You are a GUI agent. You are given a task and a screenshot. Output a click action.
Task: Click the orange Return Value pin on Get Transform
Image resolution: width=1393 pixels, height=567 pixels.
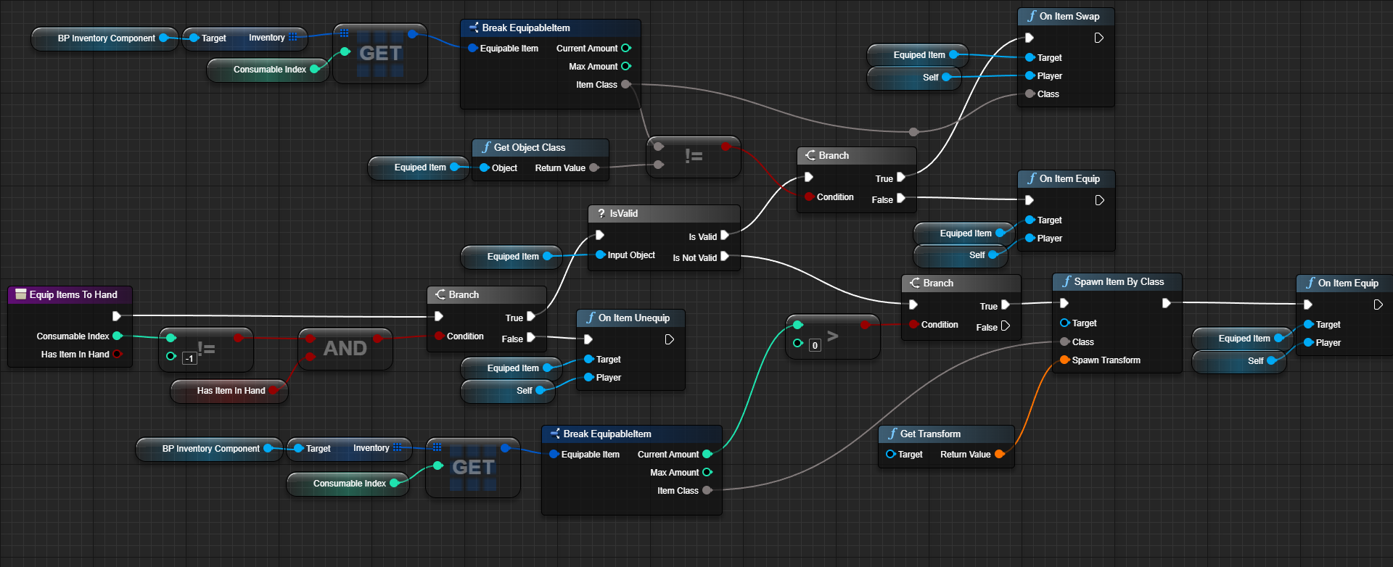pyautogui.click(x=999, y=454)
